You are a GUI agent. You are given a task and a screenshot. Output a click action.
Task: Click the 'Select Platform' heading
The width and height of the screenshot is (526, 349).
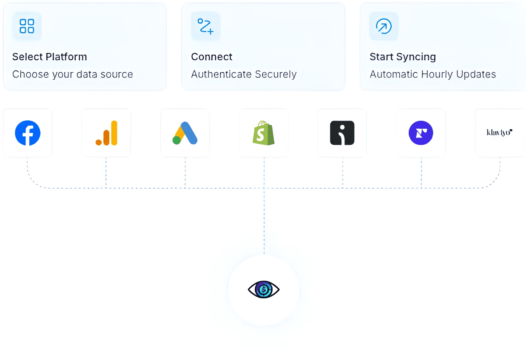tap(49, 57)
